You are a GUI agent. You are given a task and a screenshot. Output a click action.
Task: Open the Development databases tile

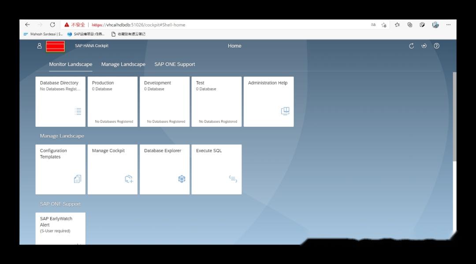pos(164,102)
